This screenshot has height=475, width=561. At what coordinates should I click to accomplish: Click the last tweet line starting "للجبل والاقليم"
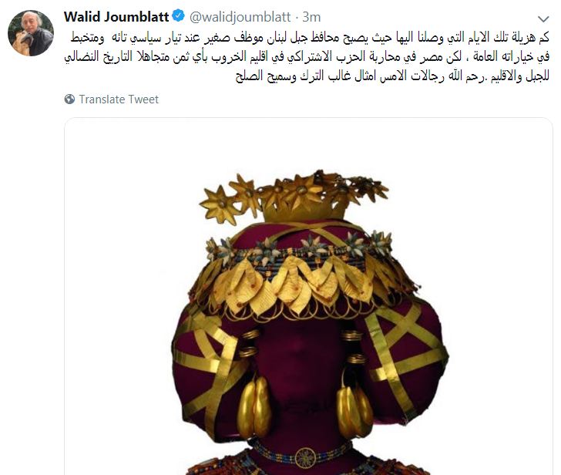[x=392, y=76]
